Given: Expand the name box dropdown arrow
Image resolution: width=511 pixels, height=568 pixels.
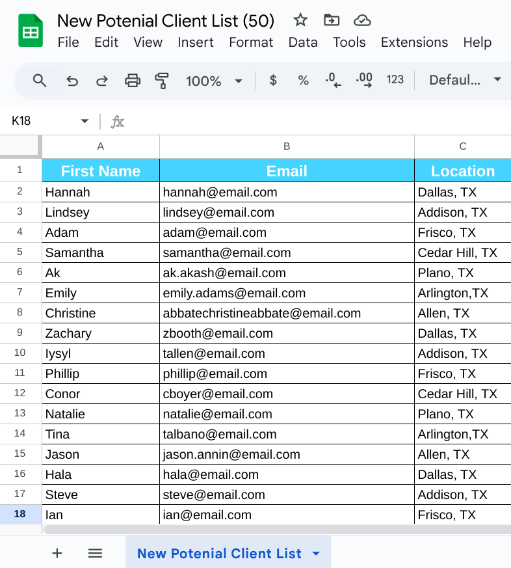Looking at the screenshot, I should click(85, 121).
